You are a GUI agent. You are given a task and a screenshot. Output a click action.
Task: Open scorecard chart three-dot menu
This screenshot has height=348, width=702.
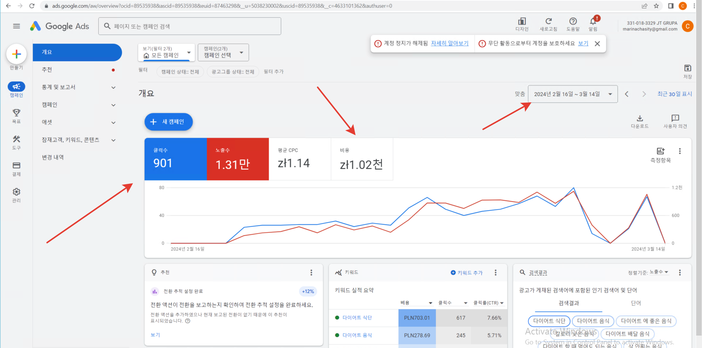point(680,151)
